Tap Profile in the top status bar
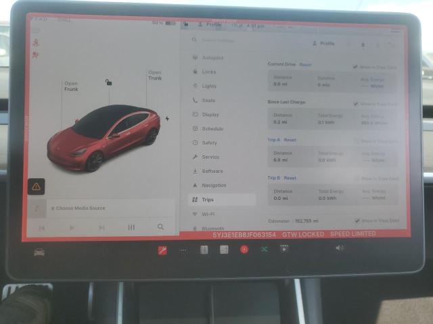 (x=210, y=24)
